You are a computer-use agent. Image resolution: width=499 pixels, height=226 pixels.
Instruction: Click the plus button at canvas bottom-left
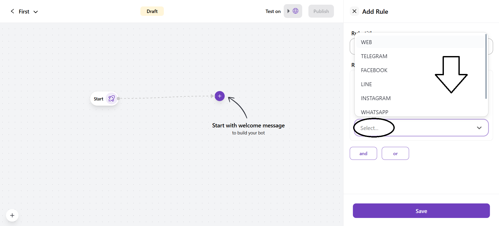tap(12, 215)
